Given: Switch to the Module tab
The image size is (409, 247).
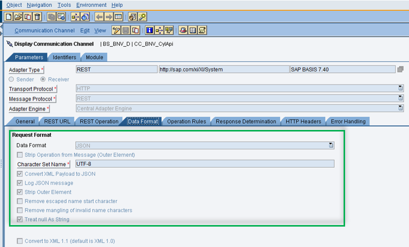Looking at the screenshot, I should pyautogui.click(x=94, y=57).
